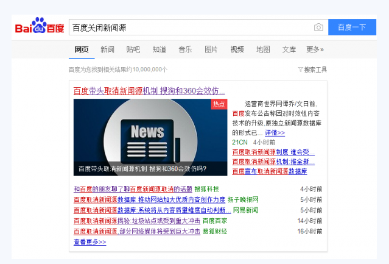Select the 地图 tab
The width and height of the screenshot is (389, 264).
click(x=263, y=49)
